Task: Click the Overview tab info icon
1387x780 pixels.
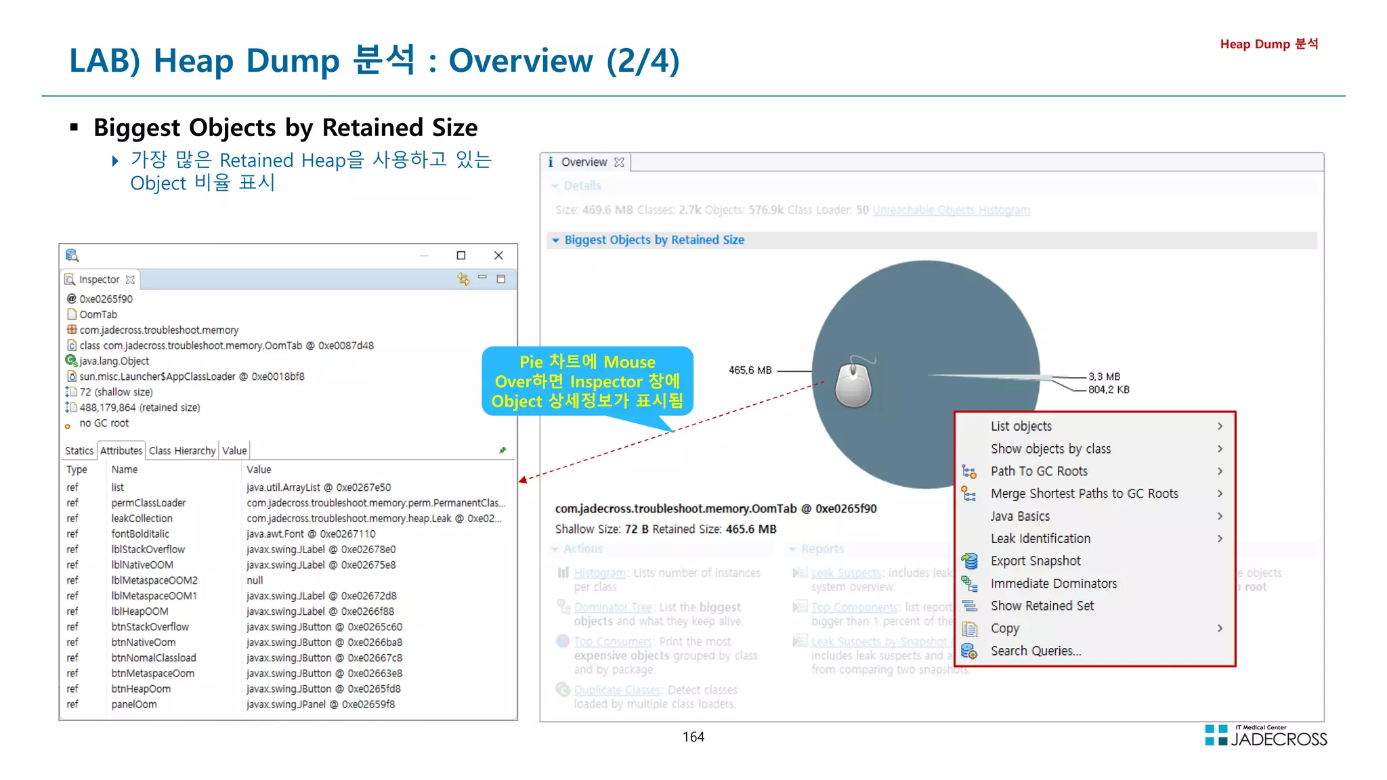Action: click(551, 162)
